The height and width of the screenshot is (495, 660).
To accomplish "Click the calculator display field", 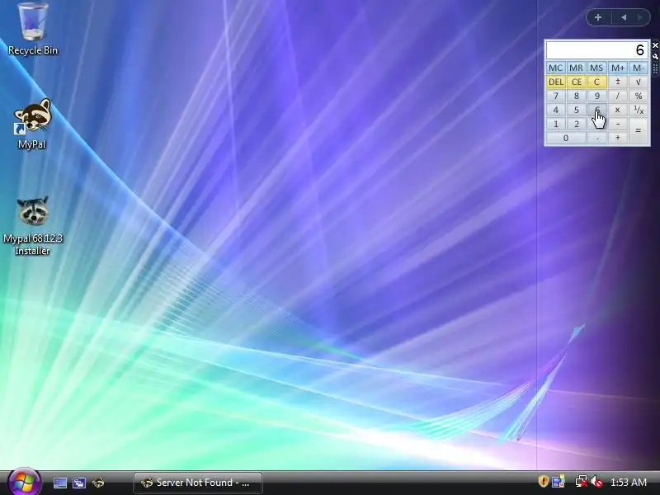I will 596,50.
